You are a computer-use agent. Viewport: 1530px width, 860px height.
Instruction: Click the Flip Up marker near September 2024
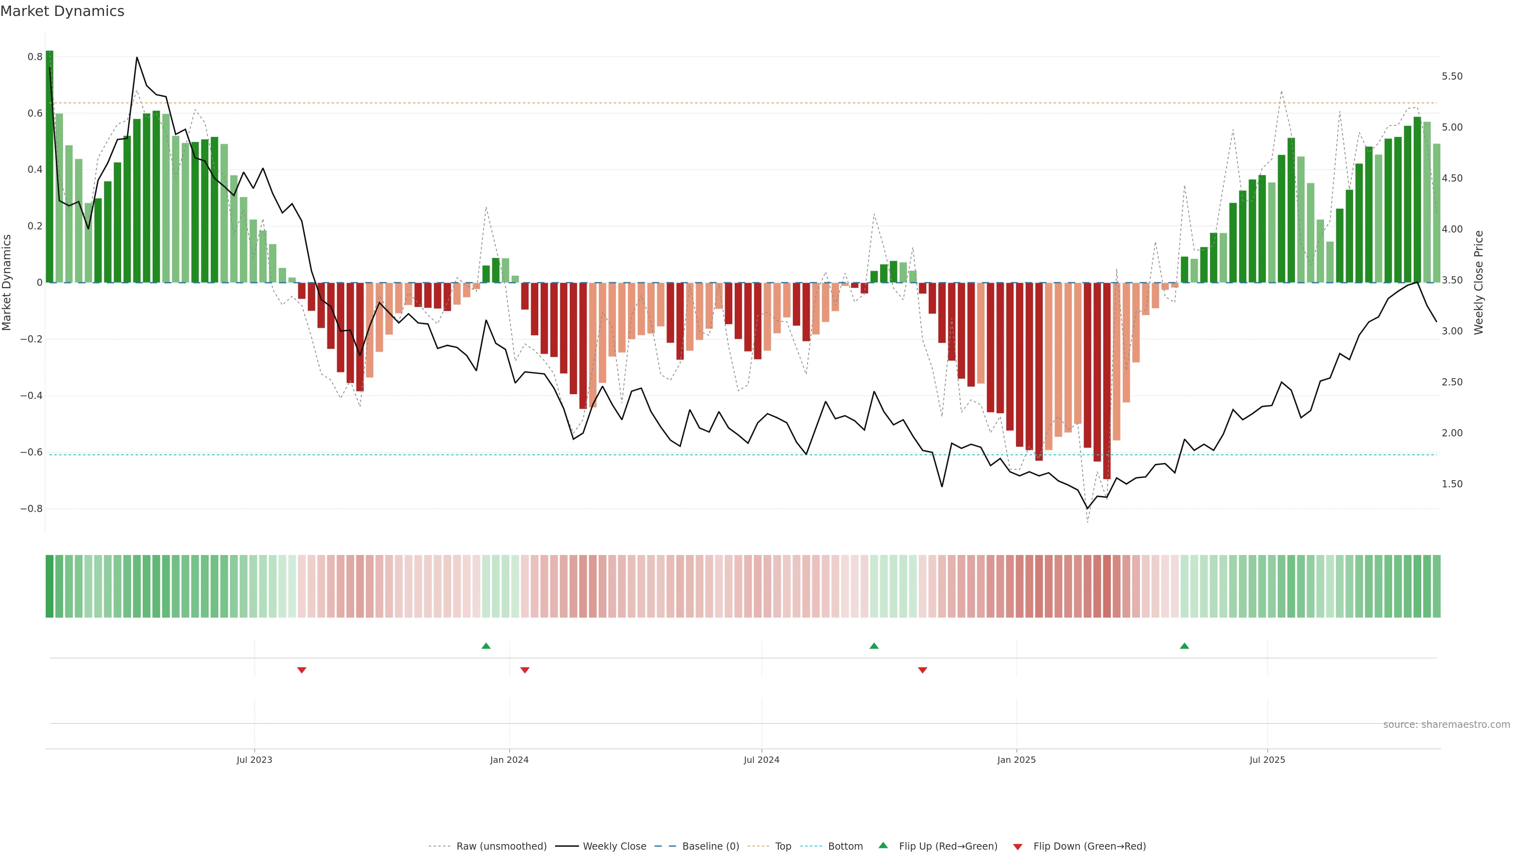click(x=874, y=646)
